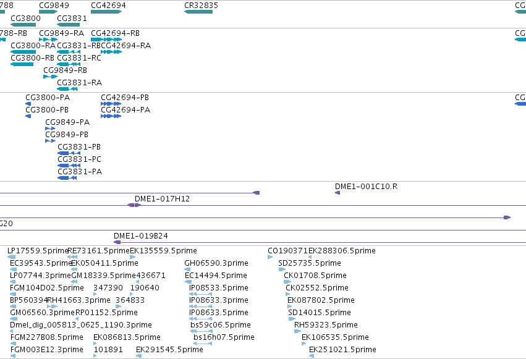Viewport: 526px width, 359px height.
Task: Select the EC14494.5prime EST label
Action: coord(216,276)
